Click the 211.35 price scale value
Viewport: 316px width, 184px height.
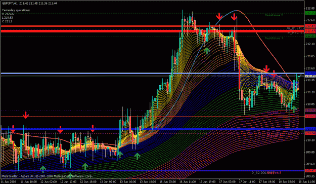[x=310, y=80]
